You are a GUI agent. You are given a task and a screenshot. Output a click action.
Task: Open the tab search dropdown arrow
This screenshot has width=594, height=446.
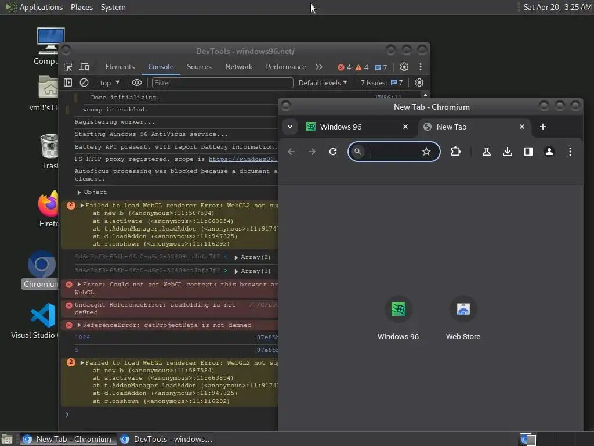[290, 127]
